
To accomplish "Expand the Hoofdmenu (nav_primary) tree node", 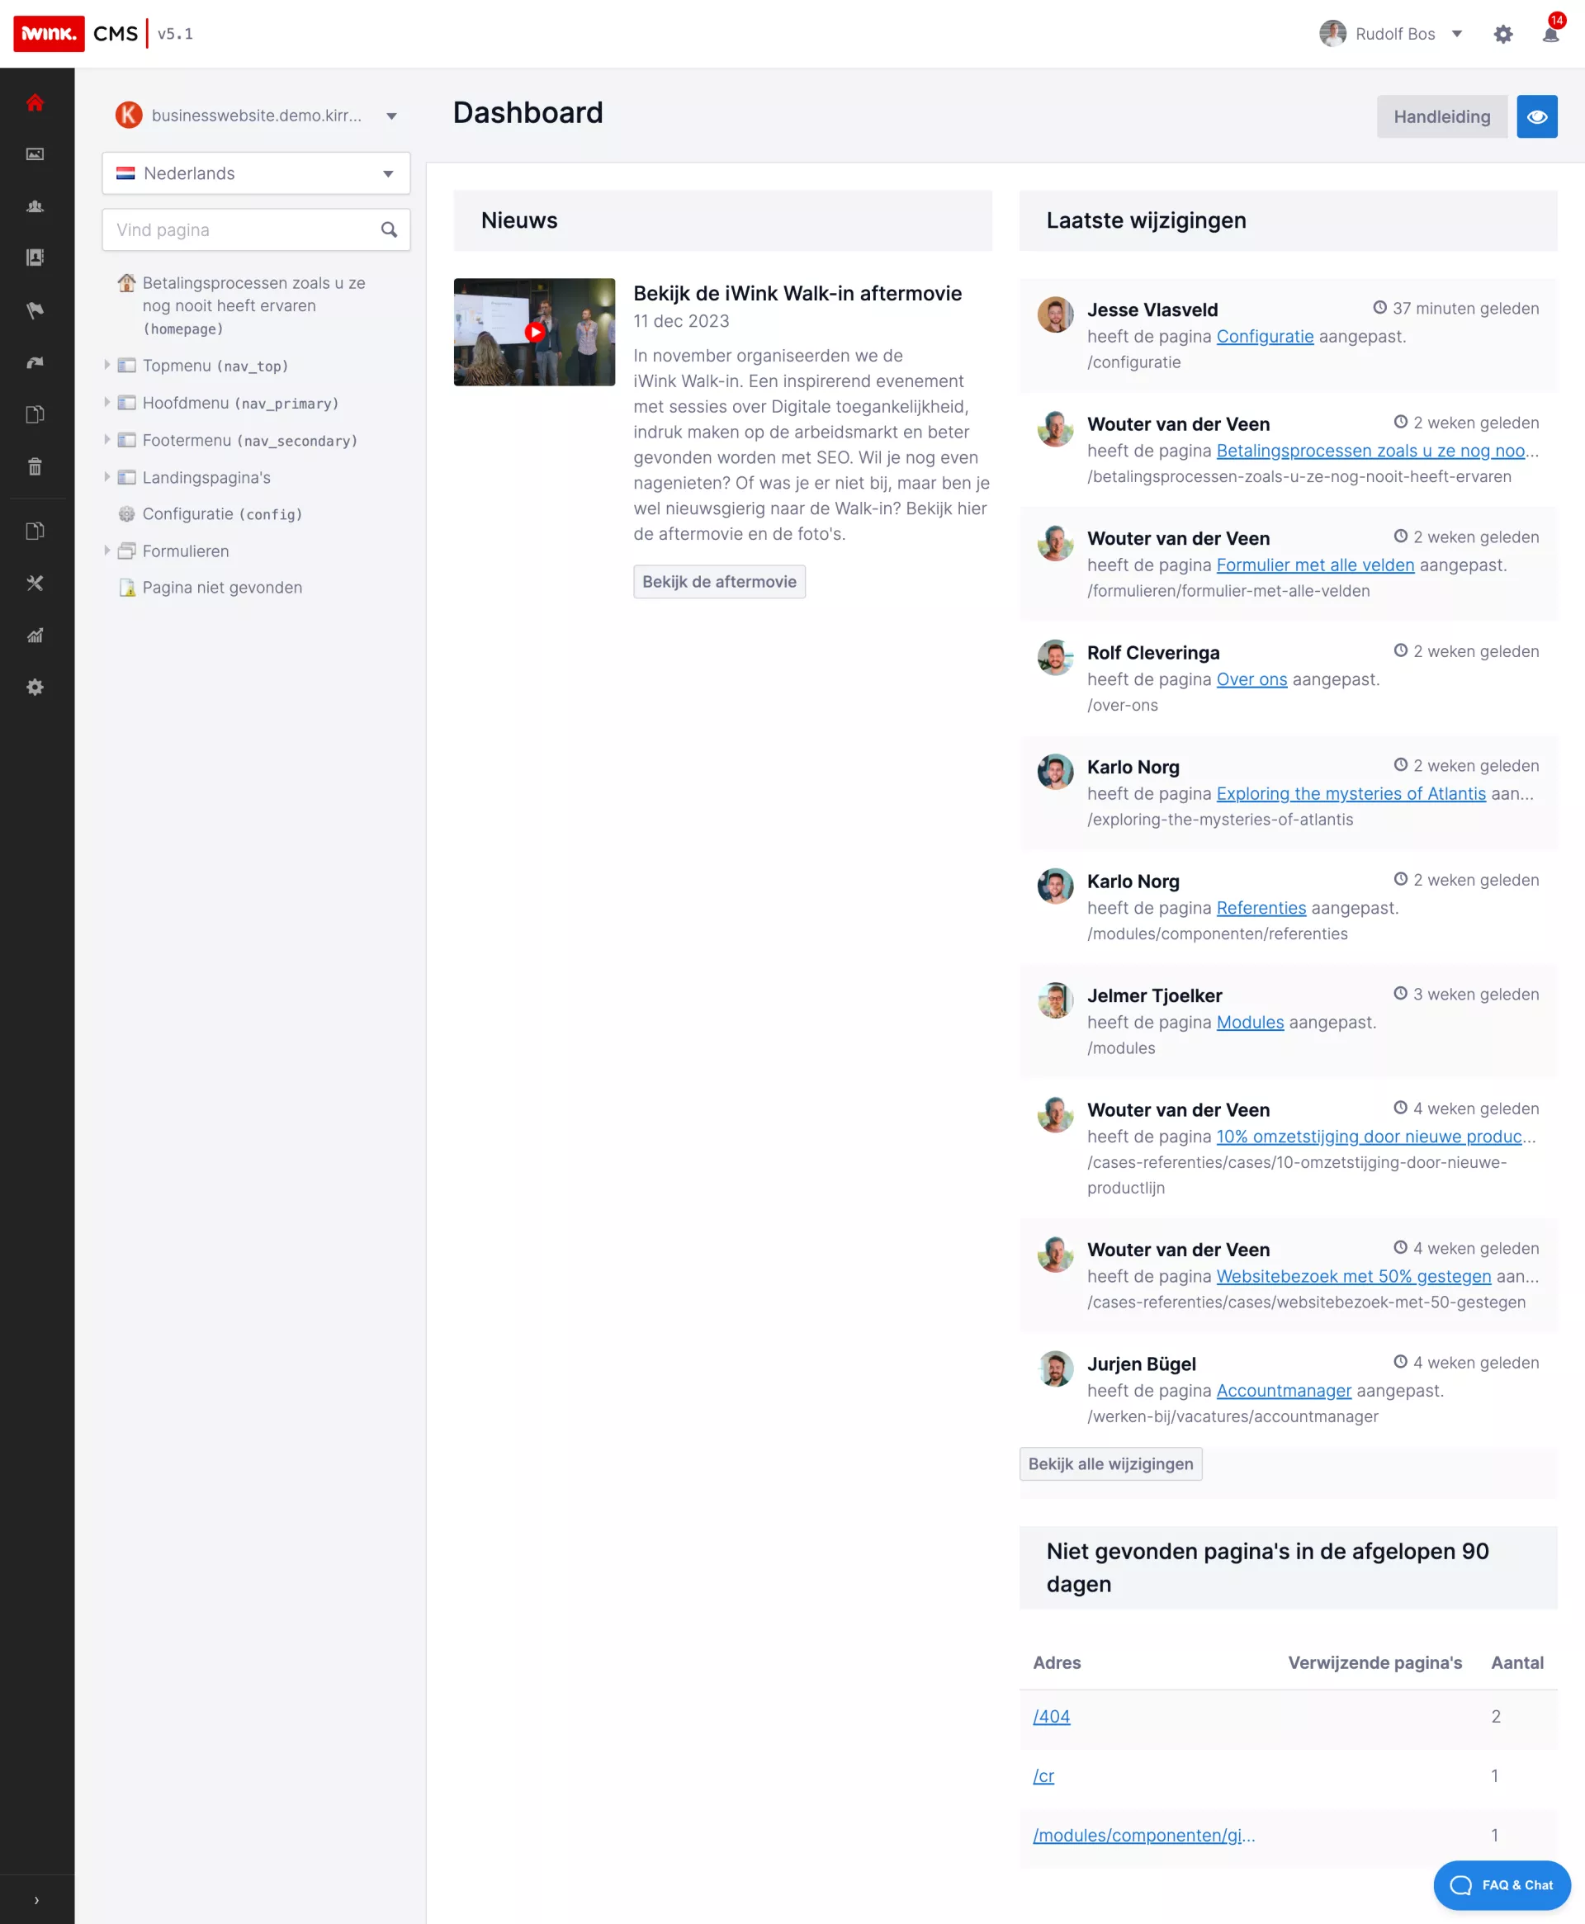I will pos(106,403).
